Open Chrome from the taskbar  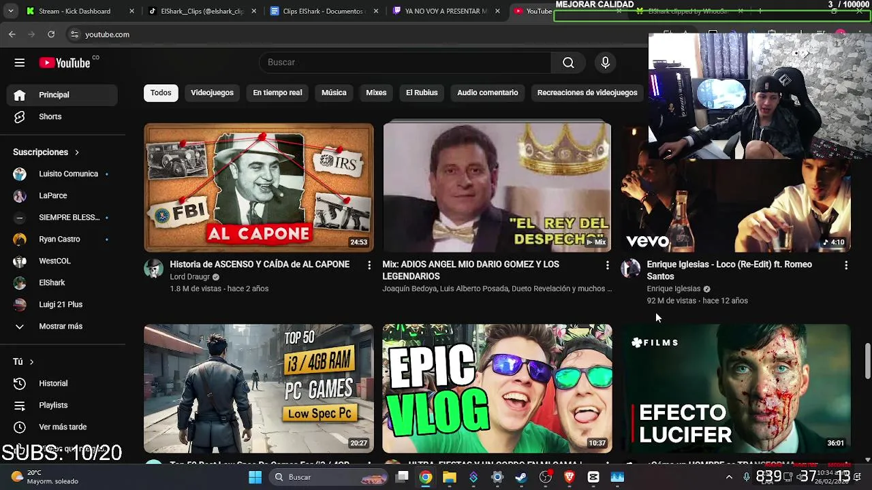click(x=425, y=477)
